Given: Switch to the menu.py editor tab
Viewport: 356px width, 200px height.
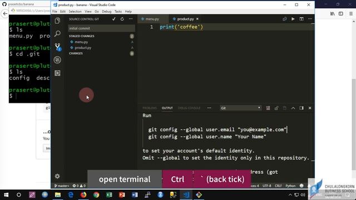Looking at the screenshot, I should 153,19.
